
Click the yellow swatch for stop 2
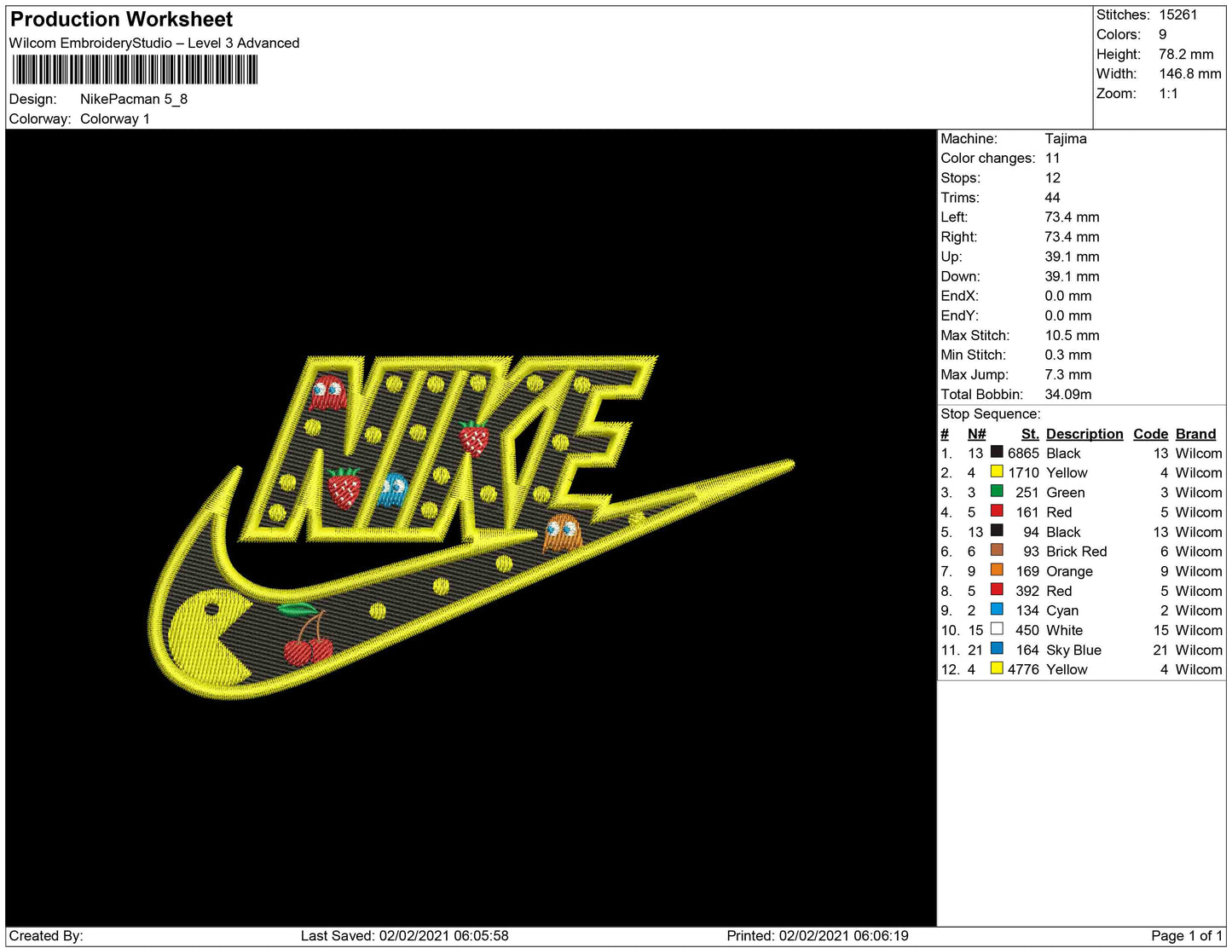(x=997, y=471)
